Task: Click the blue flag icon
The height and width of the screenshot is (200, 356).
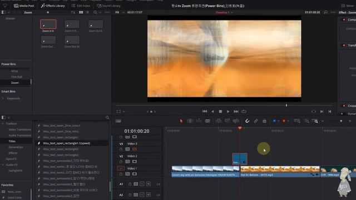Action: (274, 121)
